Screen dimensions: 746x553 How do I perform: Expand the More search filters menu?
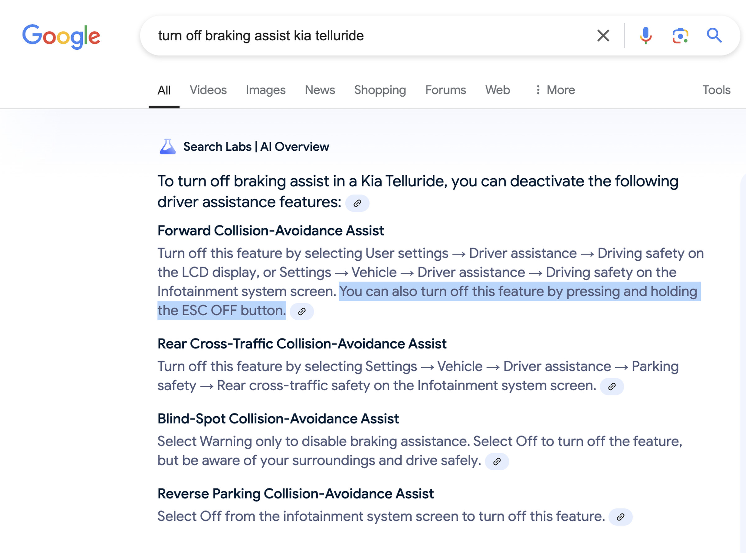pos(555,90)
